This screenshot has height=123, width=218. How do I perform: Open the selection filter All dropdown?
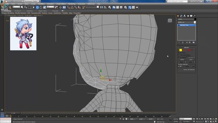pyautogui.click(x=16, y=7)
